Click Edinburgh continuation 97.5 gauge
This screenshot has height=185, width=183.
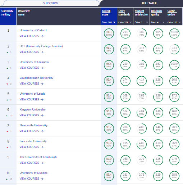point(174,160)
